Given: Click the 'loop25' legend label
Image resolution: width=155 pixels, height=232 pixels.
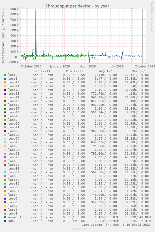Looking at the screenshot, I should pyautogui.click(x=14, y=142).
